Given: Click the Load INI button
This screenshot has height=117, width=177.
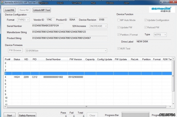Looking at the screenshot, I should coord(9,10).
